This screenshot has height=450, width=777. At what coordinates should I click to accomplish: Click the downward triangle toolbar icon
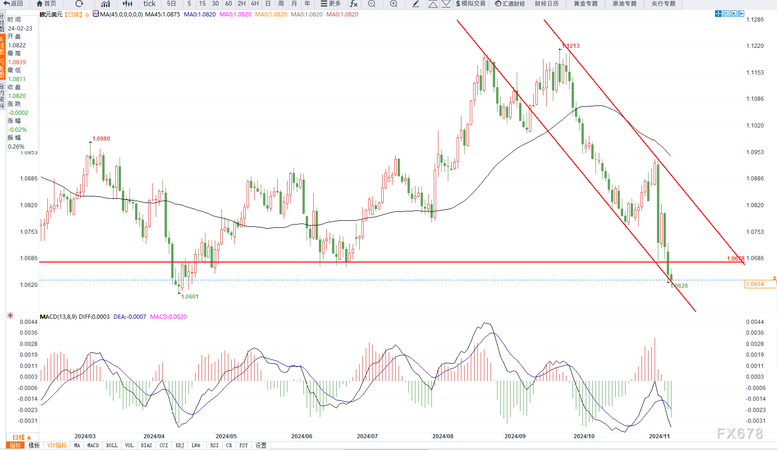click(446, 4)
